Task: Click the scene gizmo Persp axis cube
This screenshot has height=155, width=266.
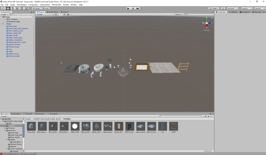Action: 207,23
